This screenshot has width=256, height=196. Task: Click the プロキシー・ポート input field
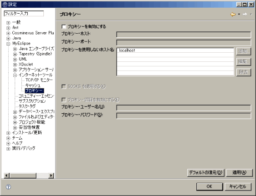[x=184, y=43]
